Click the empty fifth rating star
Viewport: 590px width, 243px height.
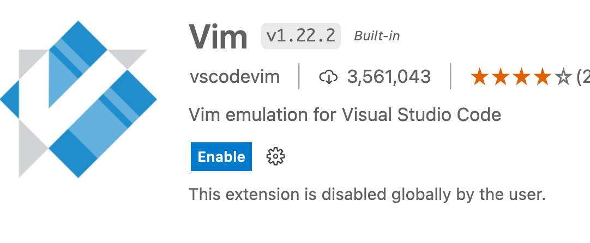coord(563,76)
